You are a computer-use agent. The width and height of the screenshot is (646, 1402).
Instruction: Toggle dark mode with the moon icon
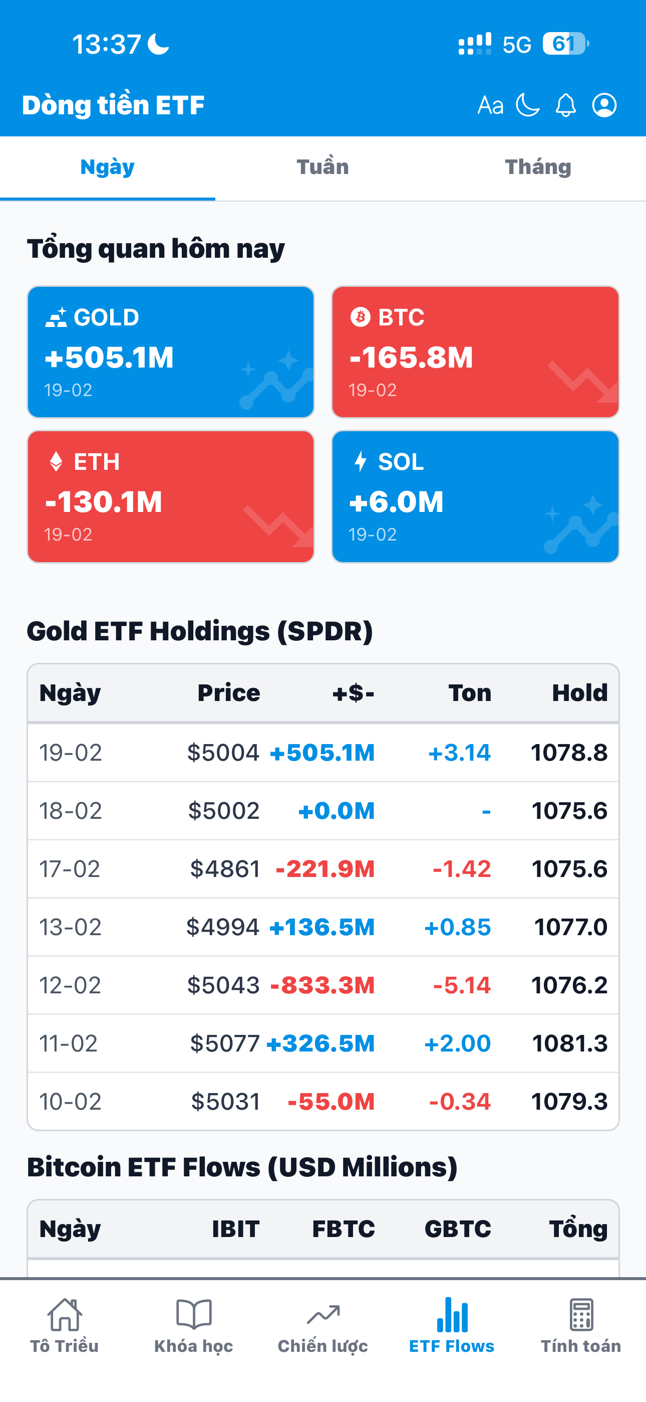pos(527,105)
